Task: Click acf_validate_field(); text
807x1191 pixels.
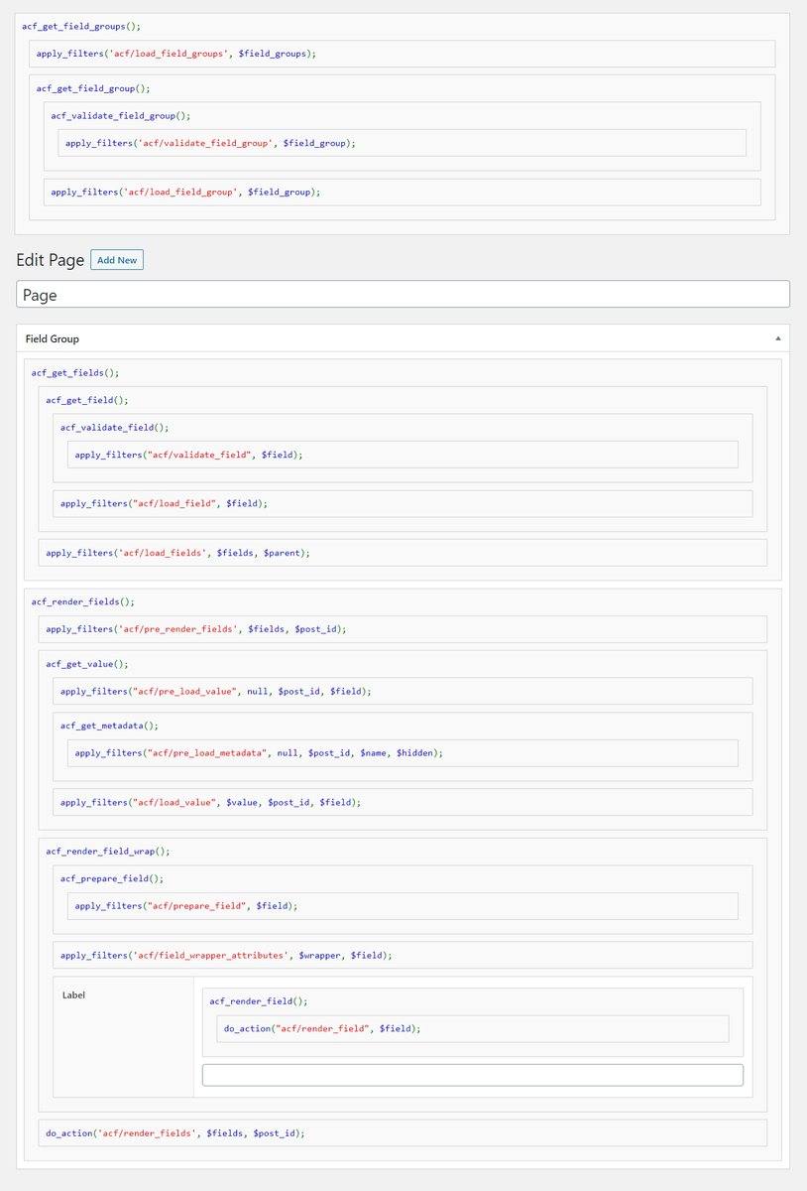Action: point(115,428)
